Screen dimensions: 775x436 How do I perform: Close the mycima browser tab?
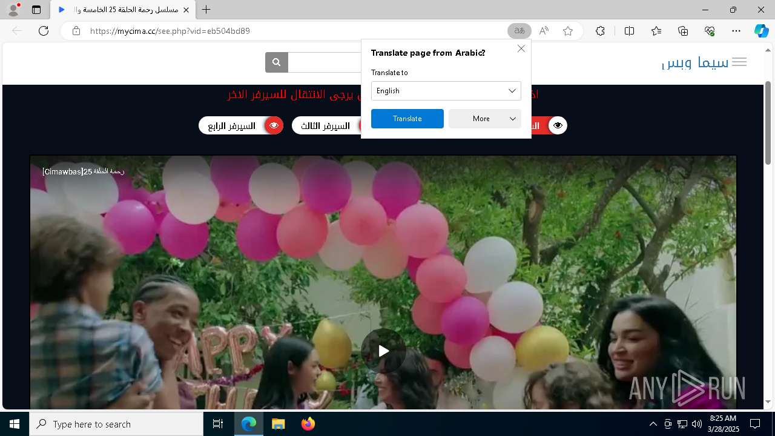click(186, 10)
